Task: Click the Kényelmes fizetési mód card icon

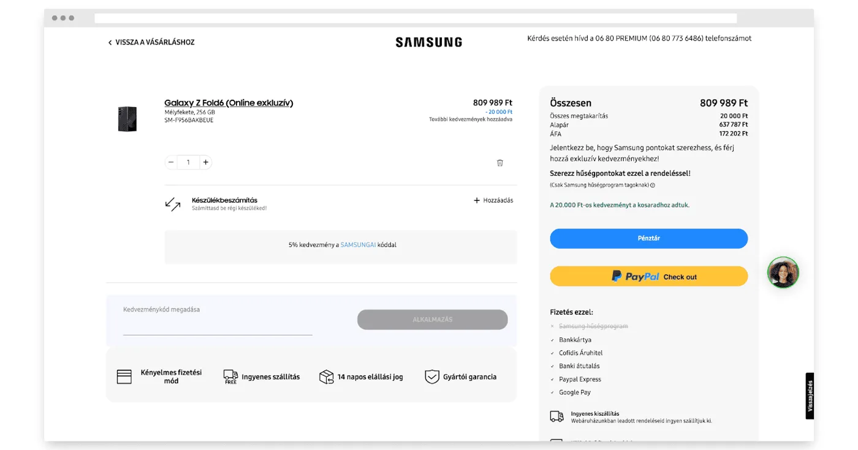Action: 124,377
